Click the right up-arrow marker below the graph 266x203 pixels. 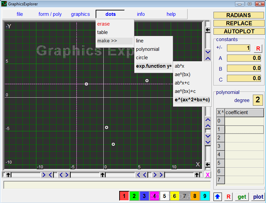197,175
